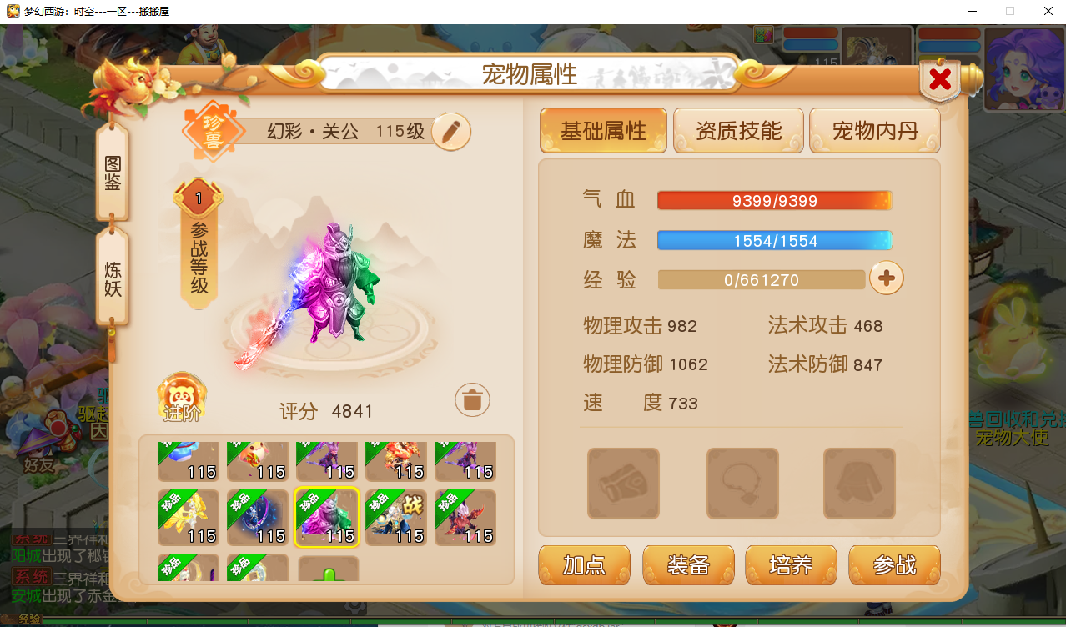Viewport: 1066px width, 627px height.
Task: Close the pet attributes panel with red X
Action: coord(940,80)
